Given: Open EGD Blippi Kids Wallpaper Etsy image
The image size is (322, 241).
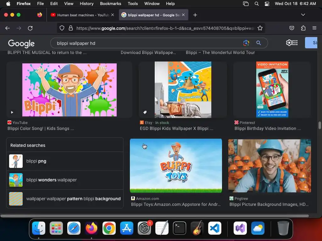Looking at the screenshot, I should [x=183, y=90].
